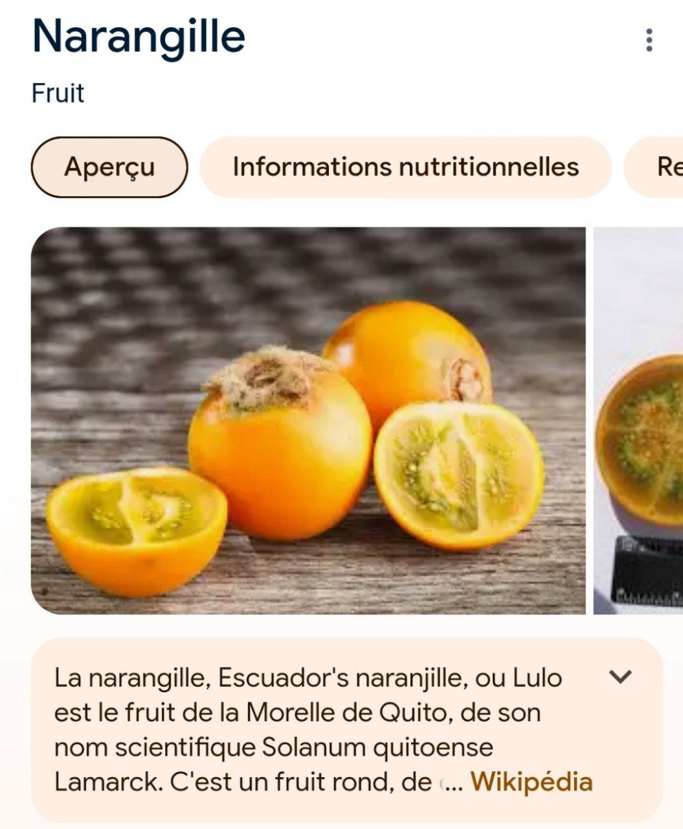Open the three-dot more options menu

(x=649, y=40)
